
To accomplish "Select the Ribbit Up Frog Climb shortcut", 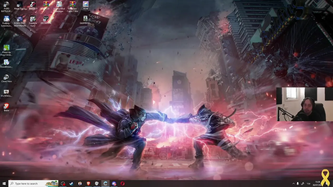I will click(7, 51).
